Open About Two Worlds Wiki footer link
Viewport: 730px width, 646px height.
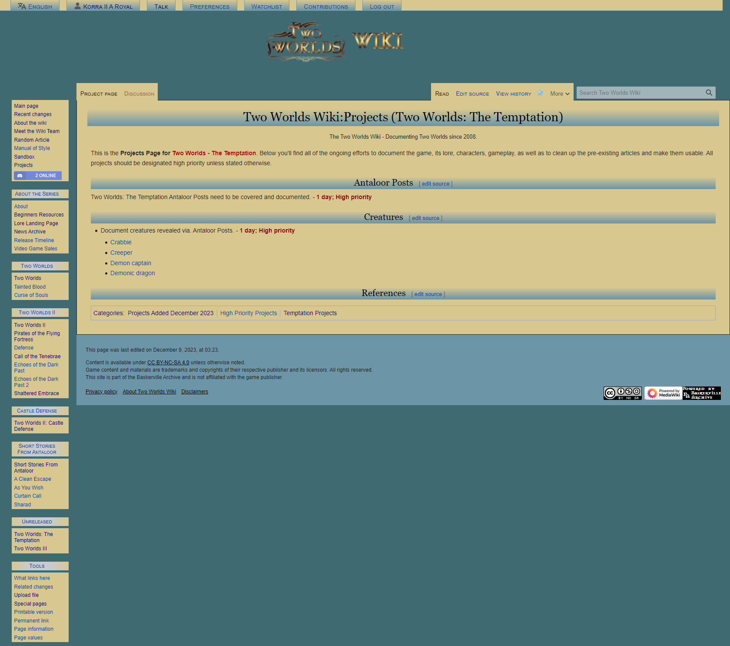pyautogui.click(x=149, y=392)
